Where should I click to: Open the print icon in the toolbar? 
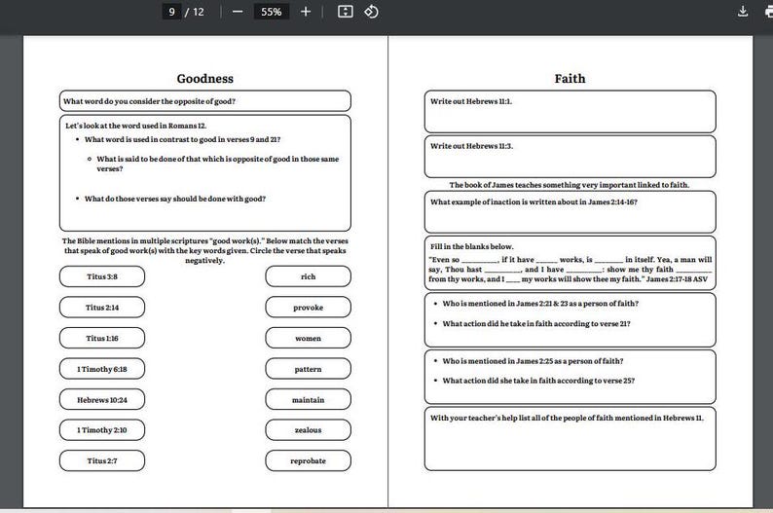coord(769,12)
